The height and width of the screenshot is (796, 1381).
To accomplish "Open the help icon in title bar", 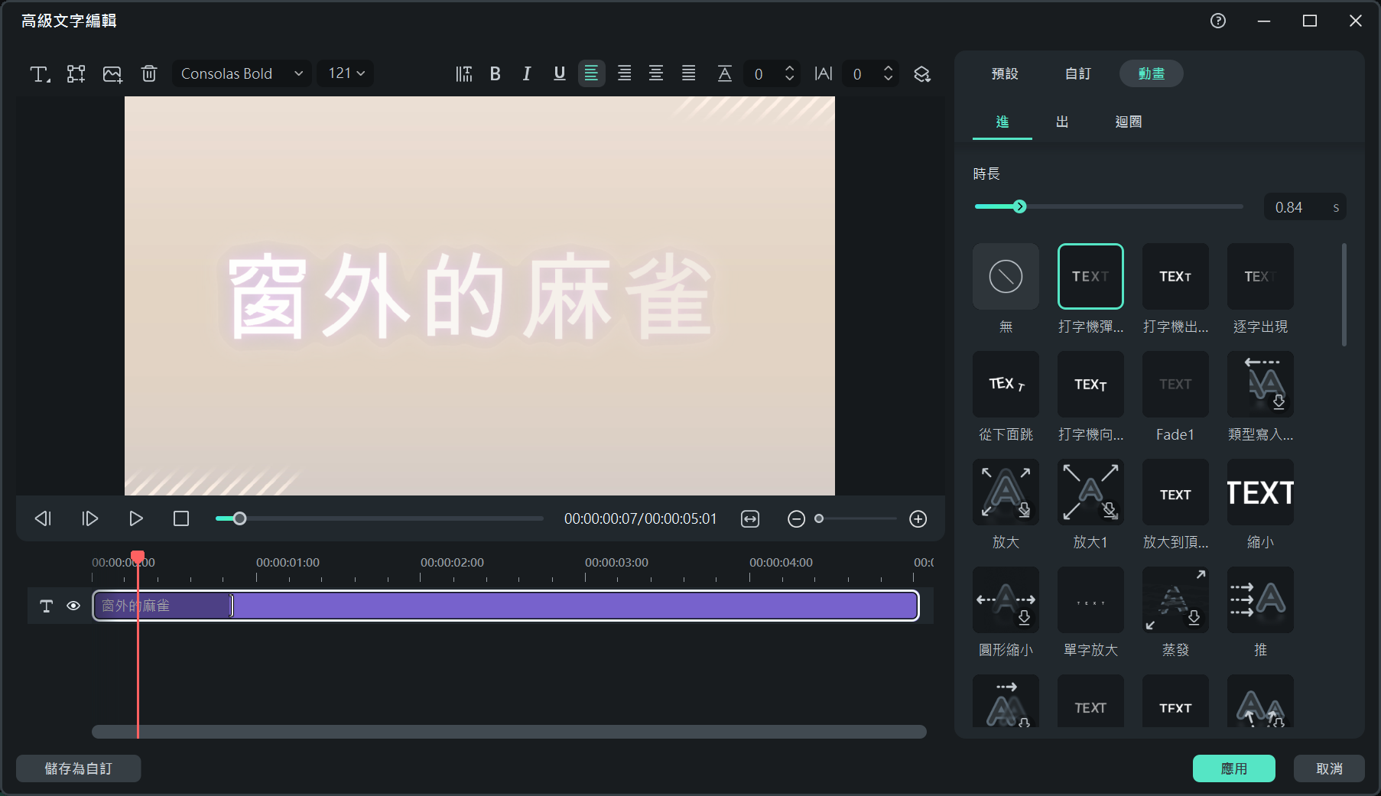I will point(1218,21).
